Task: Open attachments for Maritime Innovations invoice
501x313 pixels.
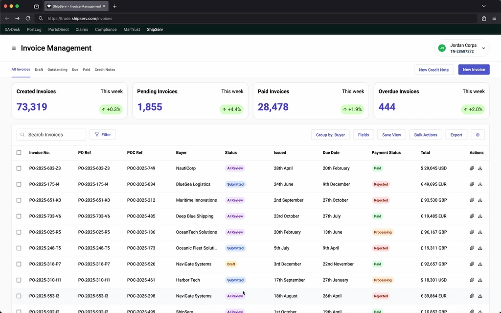Action: (472, 200)
